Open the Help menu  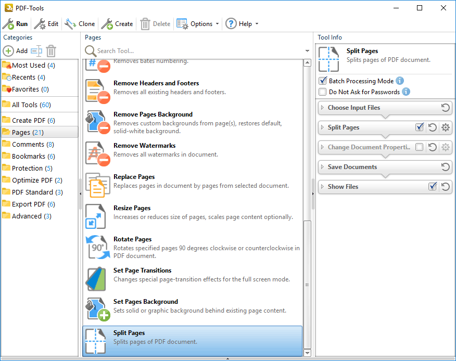(x=242, y=24)
